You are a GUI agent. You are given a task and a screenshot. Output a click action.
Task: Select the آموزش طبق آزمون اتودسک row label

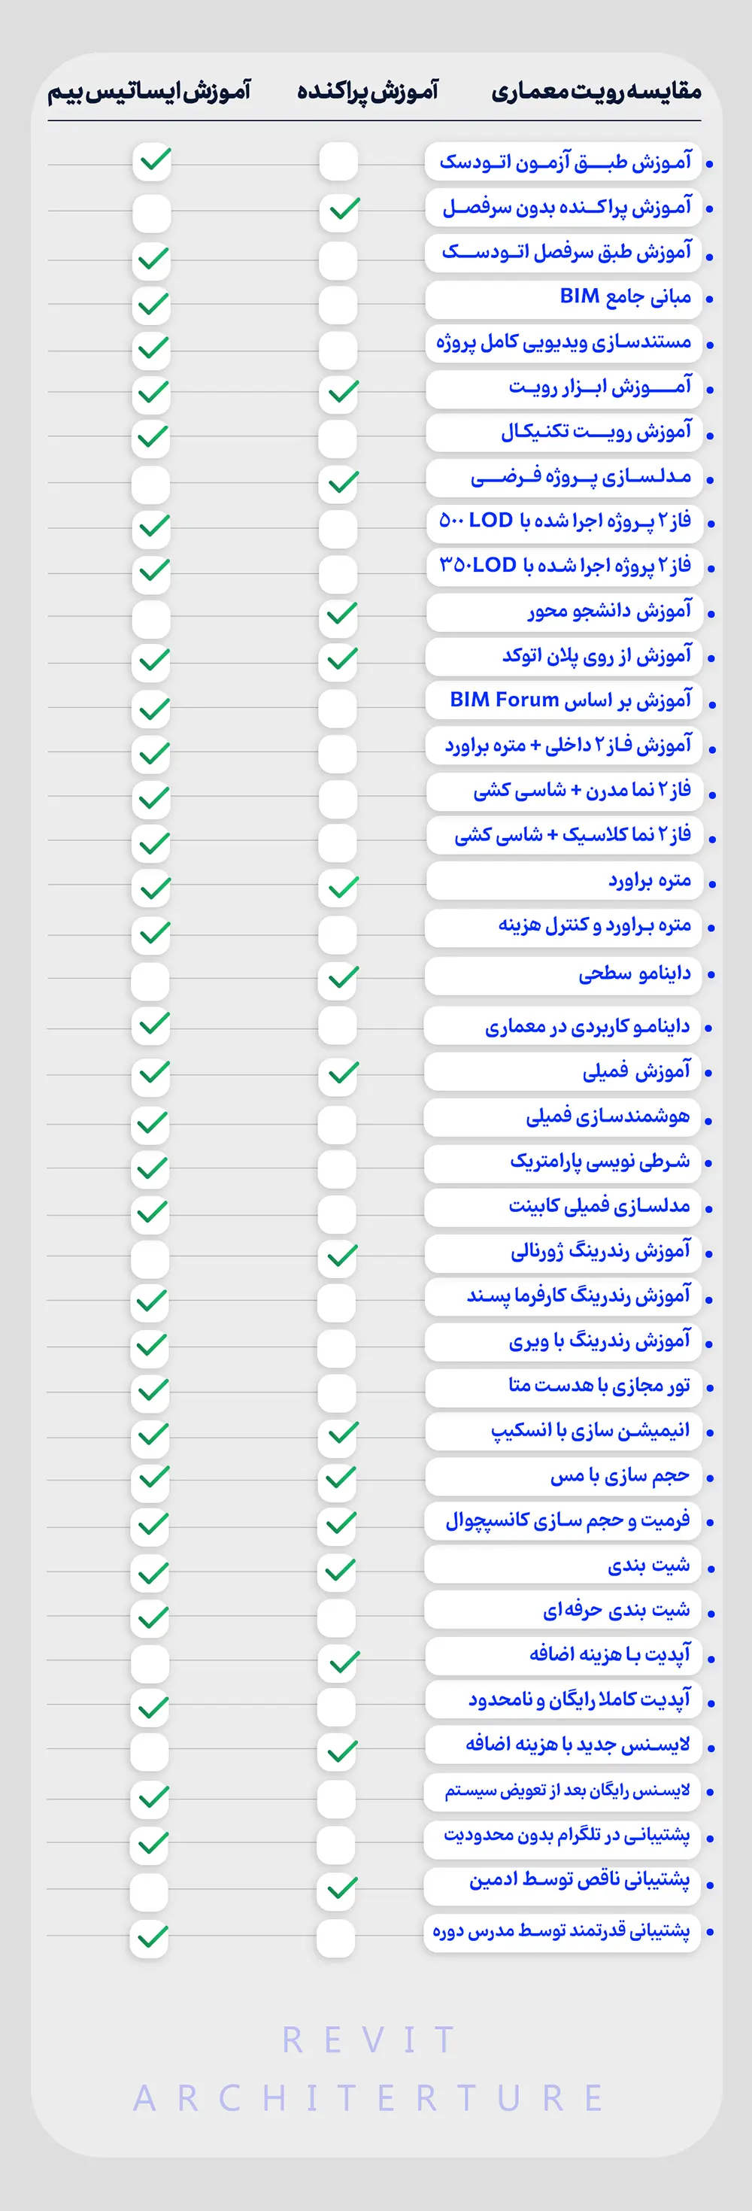click(x=563, y=161)
